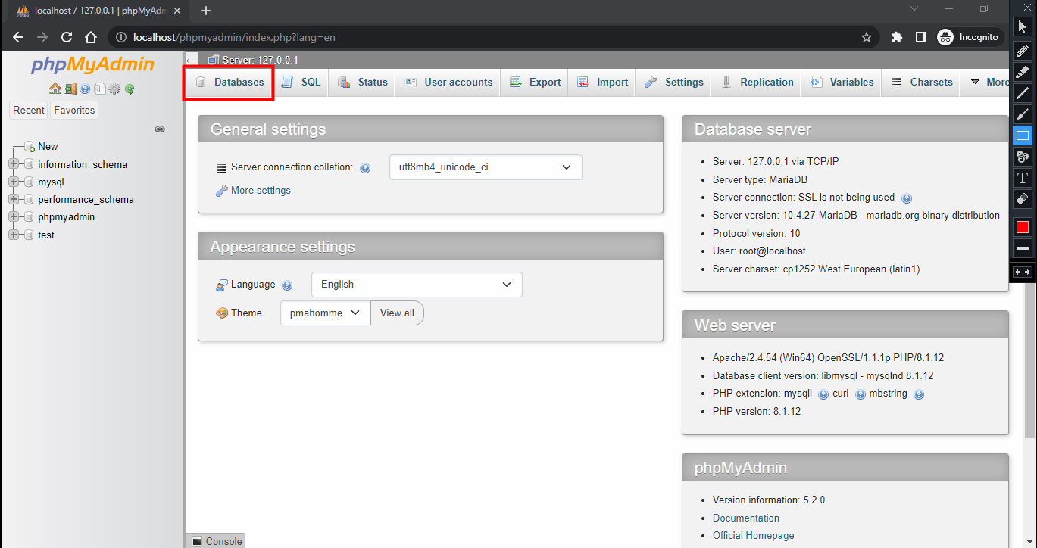Select the pencil tool in annotation toolbar

click(x=1022, y=51)
